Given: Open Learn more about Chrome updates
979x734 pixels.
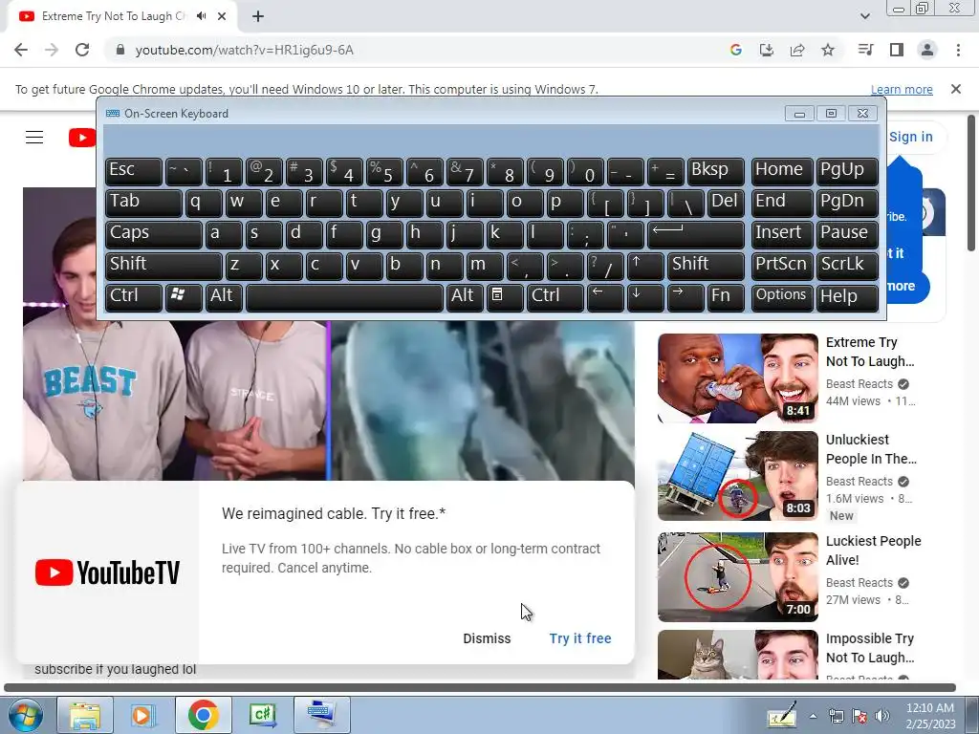Looking at the screenshot, I should click(x=902, y=89).
